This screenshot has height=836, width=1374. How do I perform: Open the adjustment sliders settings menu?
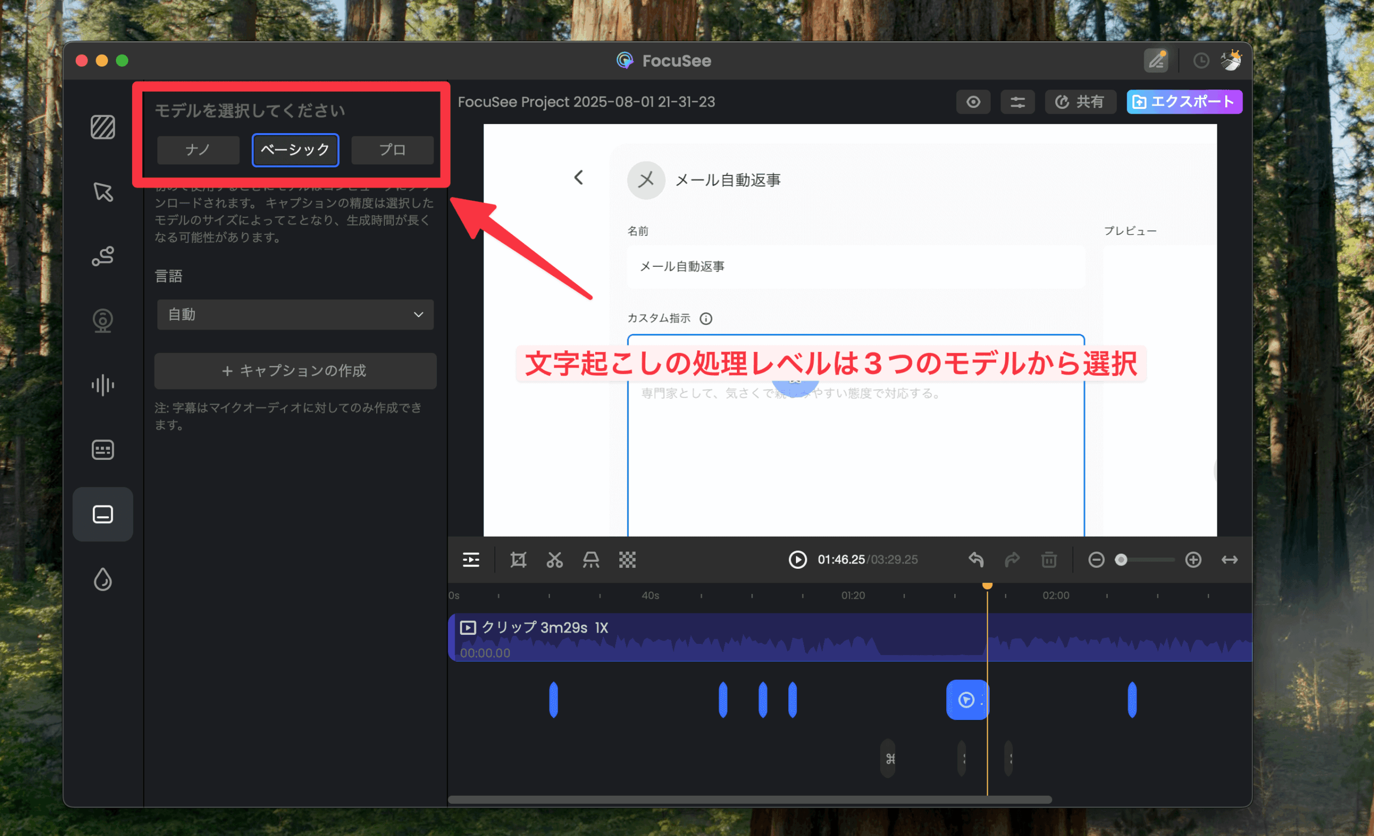(1017, 102)
